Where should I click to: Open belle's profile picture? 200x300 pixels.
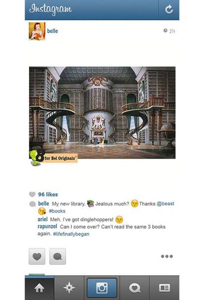point(37,31)
